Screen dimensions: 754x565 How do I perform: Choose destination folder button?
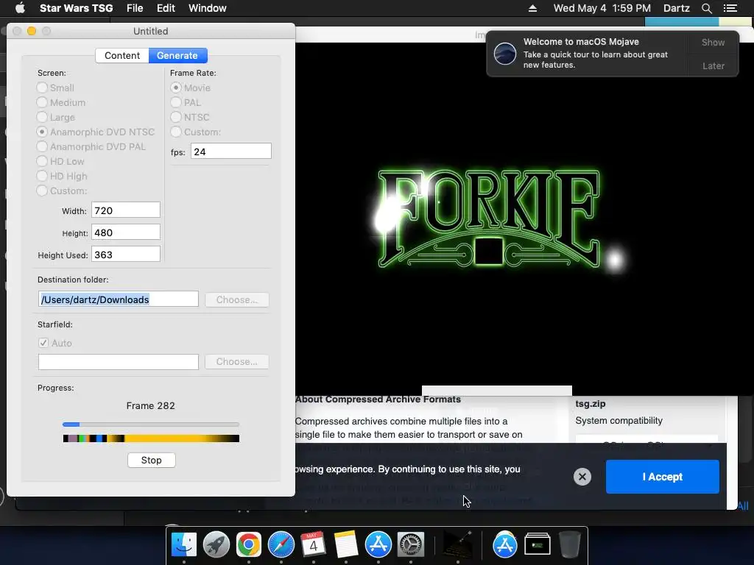pyautogui.click(x=236, y=300)
